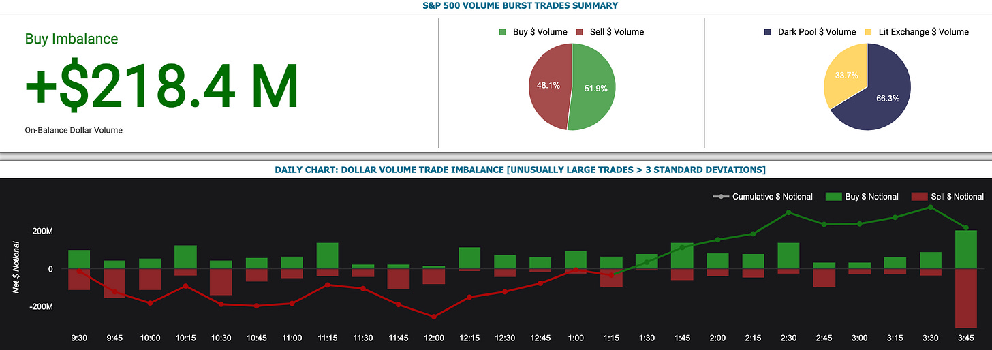Click the 2:15 time axis label

click(753, 338)
